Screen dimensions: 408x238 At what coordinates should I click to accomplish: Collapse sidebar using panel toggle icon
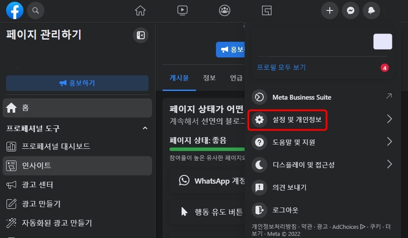click(141, 35)
